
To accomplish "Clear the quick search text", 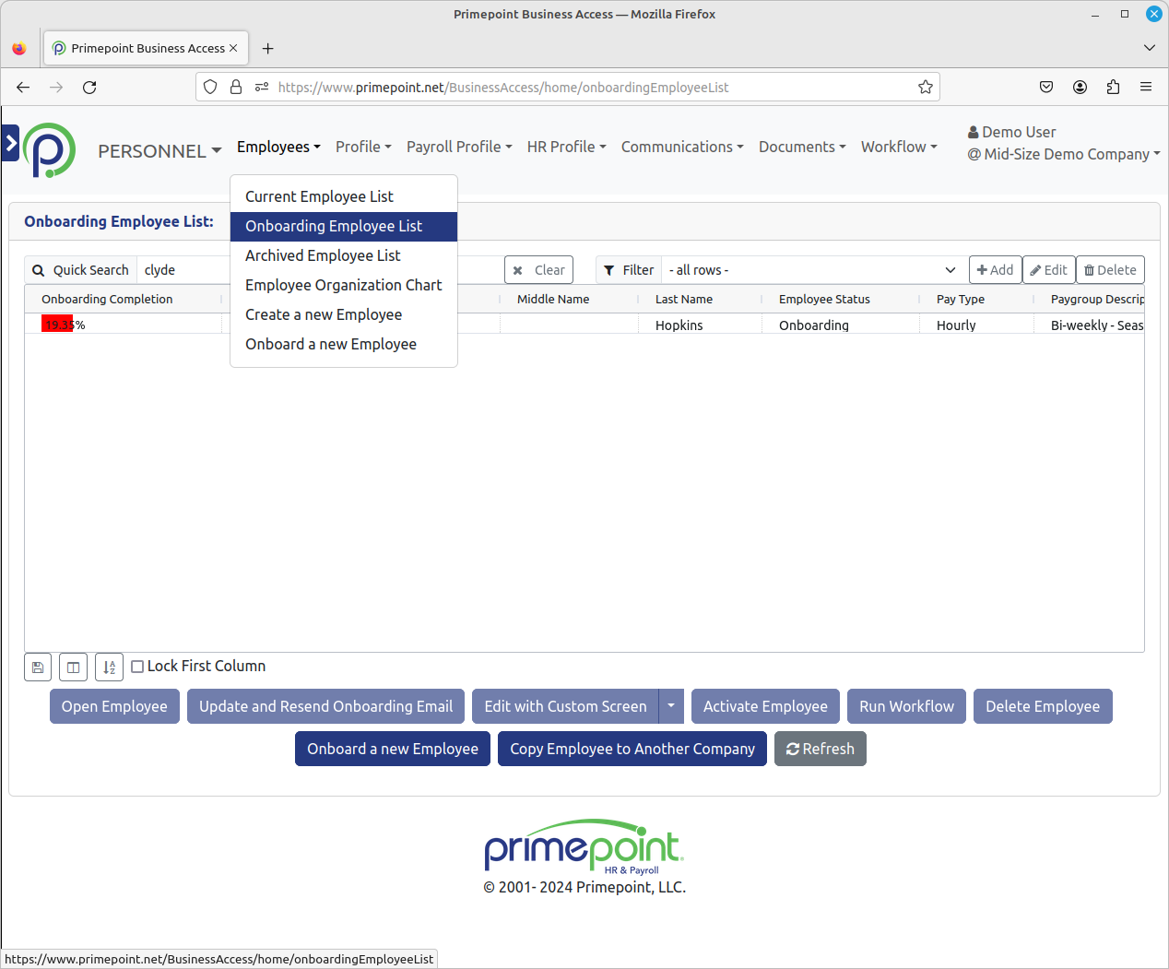I will [x=539, y=270].
